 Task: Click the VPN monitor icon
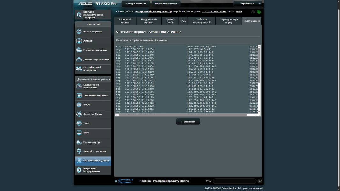(79, 133)
